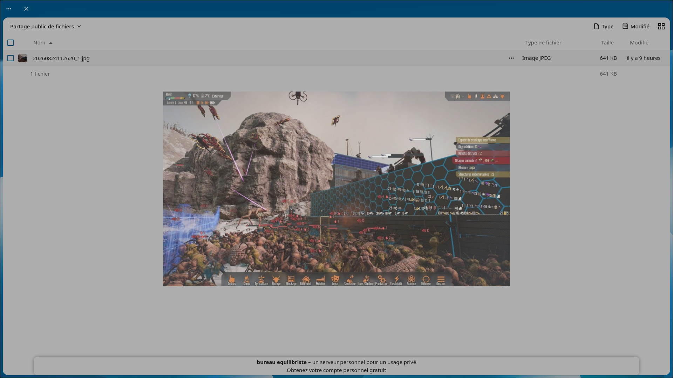Click the "bureau equilibriste" footer text

click(x=281, y=362)
